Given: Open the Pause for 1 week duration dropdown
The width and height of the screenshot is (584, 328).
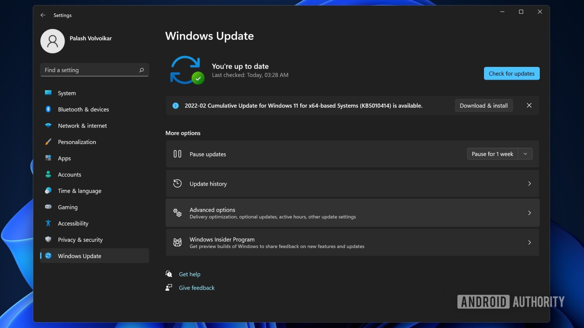Looking at the screenshot, I should point(525,154).
